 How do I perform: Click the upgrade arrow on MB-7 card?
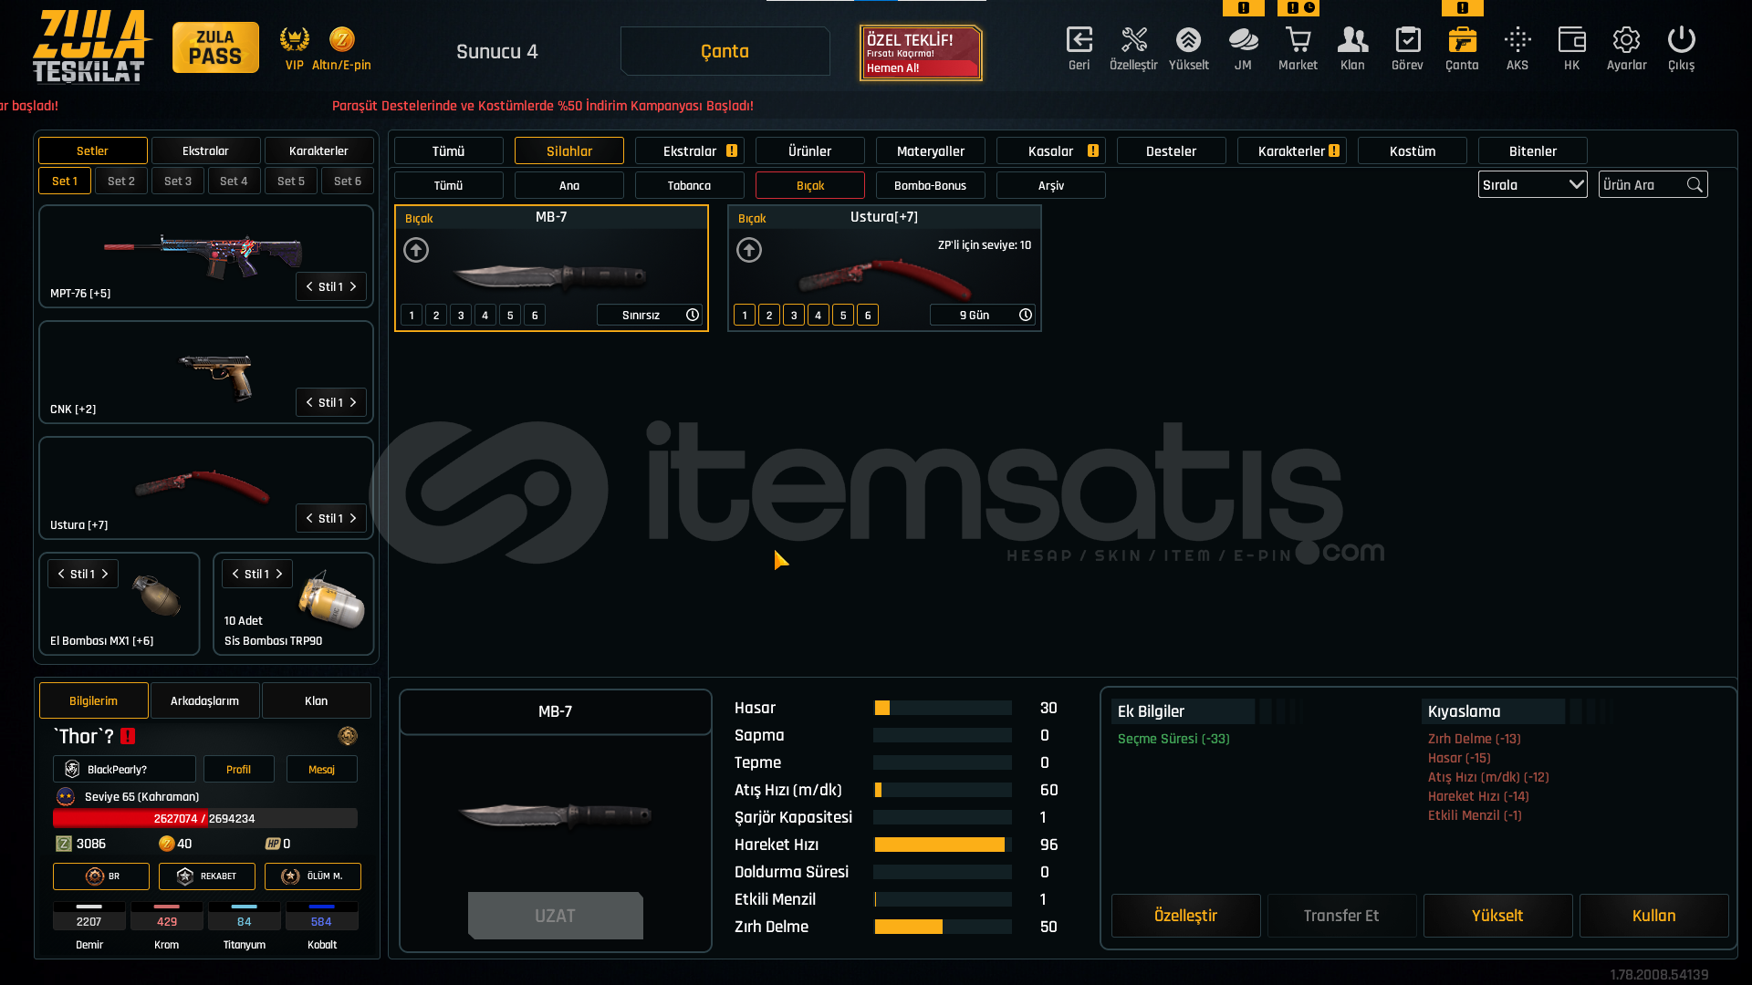pyautogui.click(x=416, y=250)
